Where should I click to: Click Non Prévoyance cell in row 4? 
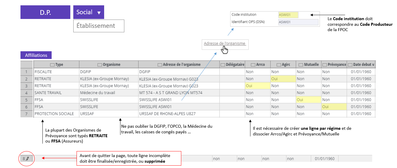(334, 93)
